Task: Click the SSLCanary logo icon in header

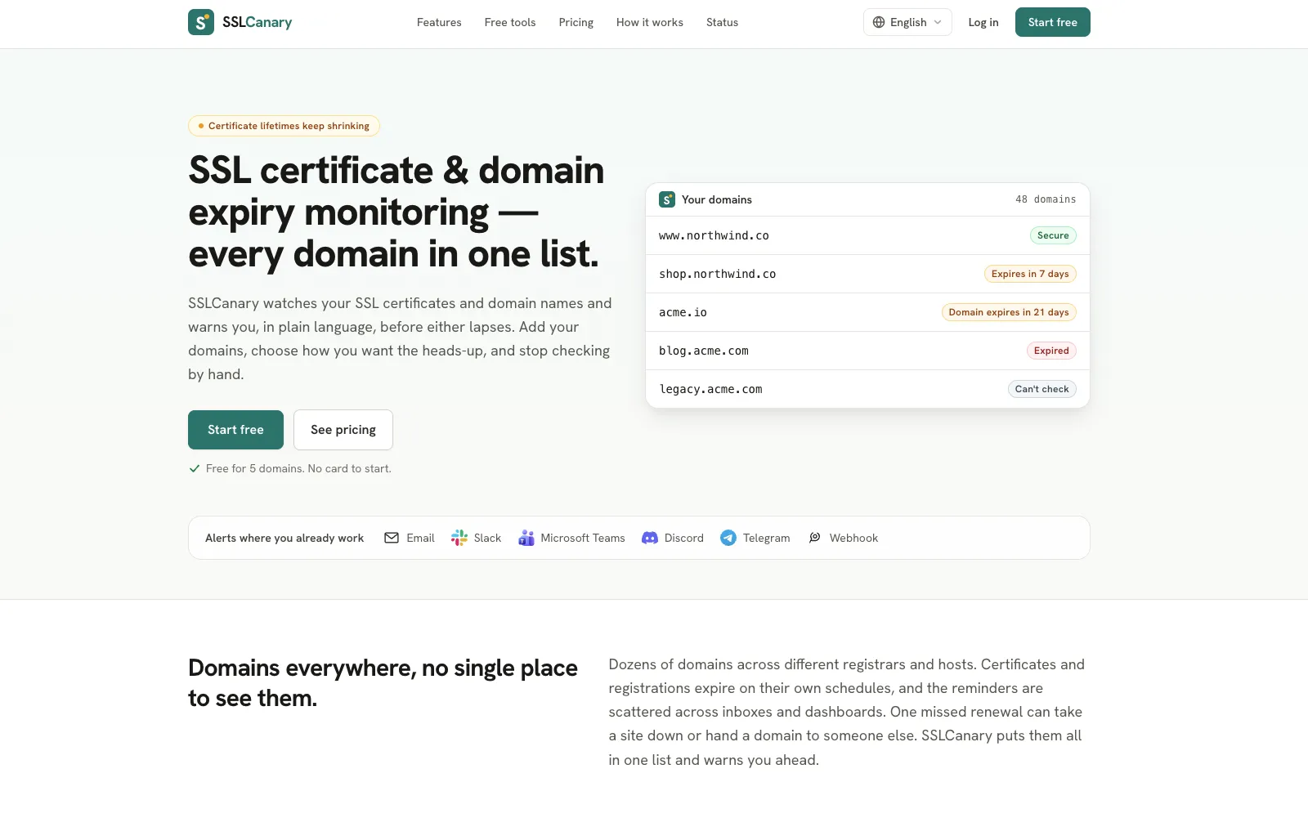Action: click(201, 22)
